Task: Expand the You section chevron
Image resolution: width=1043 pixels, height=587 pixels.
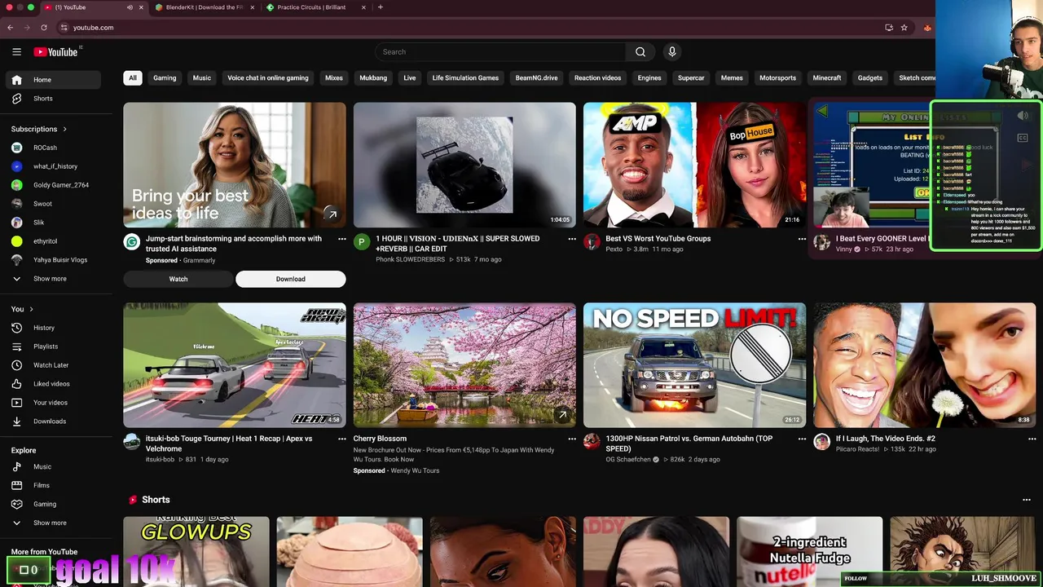Action: 31,309
